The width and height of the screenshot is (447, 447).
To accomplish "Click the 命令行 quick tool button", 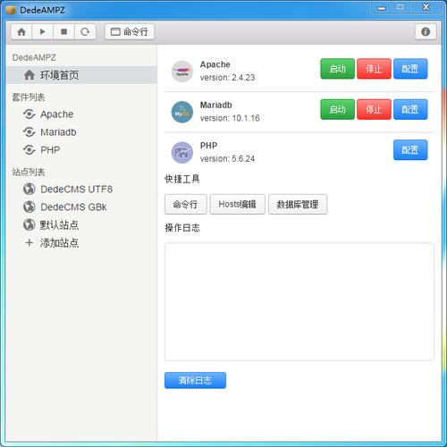I will (x=185, y=204).
